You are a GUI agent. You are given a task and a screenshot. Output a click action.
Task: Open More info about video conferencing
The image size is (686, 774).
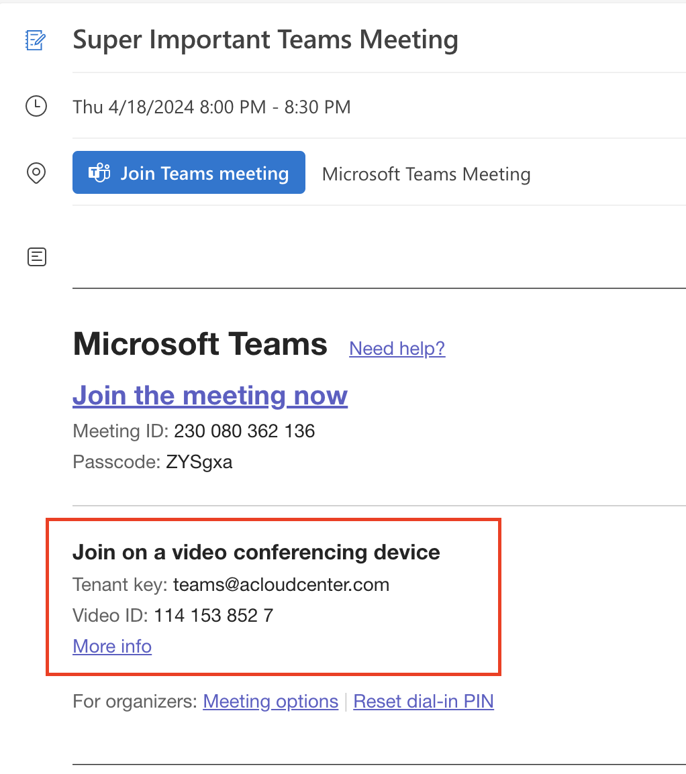tap(112, 646)
